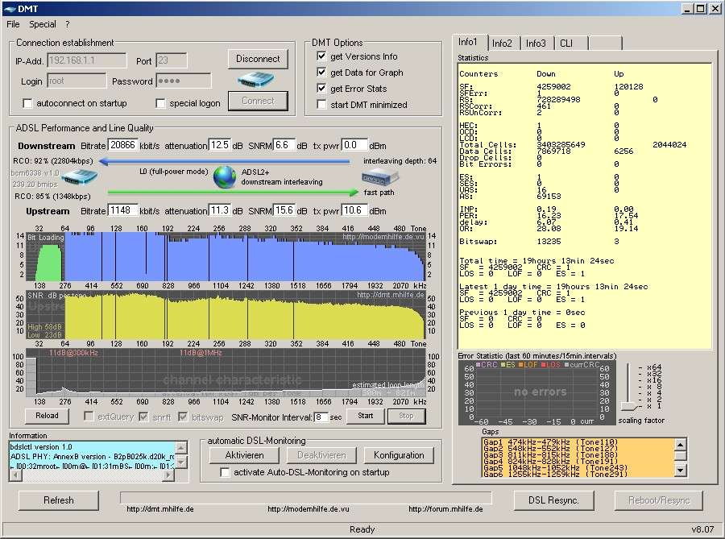This screenshot has height=539, width=725.
Task: Switch to the Info3 tab
Action: pyautogui.click(x=536, y=43)
